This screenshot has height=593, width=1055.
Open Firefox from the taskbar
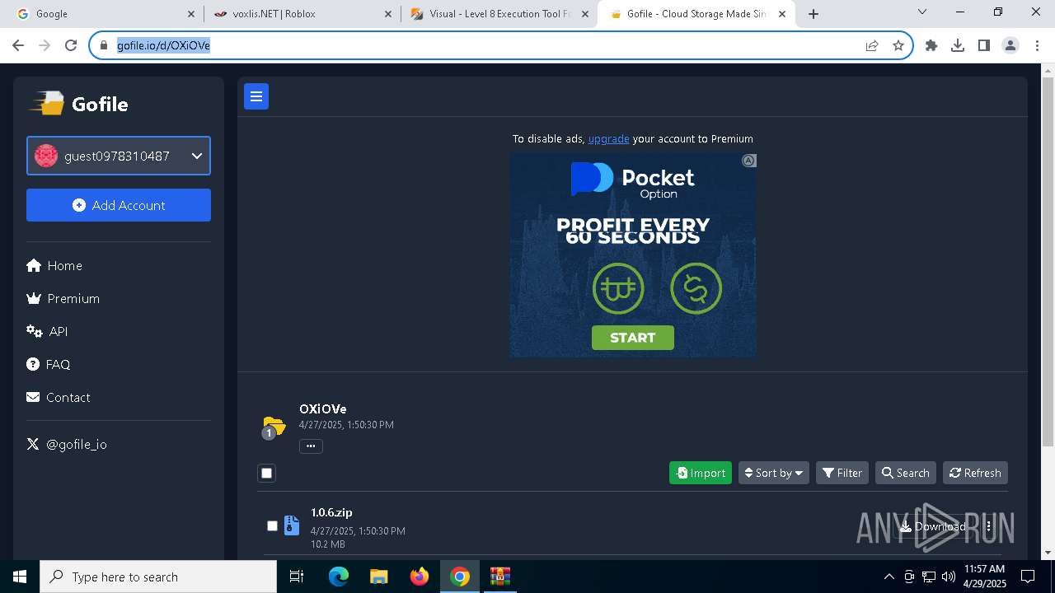tap(420, 577)
